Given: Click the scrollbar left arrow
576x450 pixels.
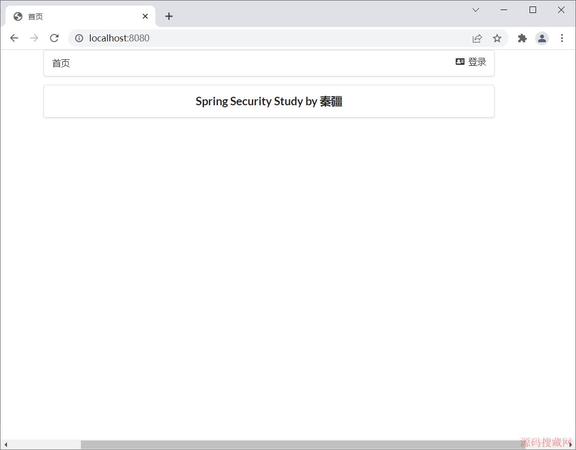Looking at the screenshot, I should click(5, 445).
